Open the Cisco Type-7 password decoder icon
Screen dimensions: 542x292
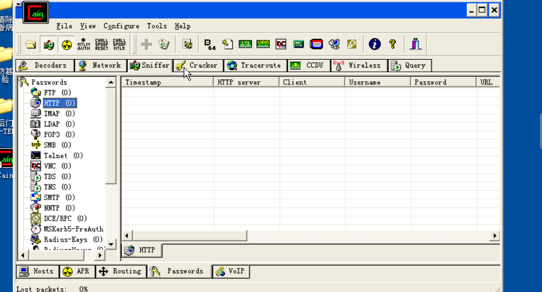click(x=245, y=44)
